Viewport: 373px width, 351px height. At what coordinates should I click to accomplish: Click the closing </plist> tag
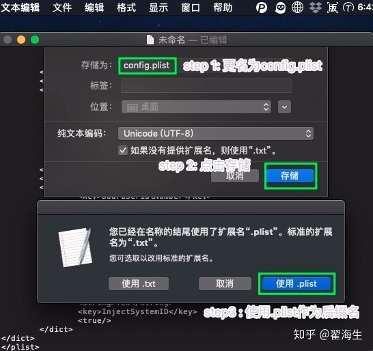coord(20,347)
